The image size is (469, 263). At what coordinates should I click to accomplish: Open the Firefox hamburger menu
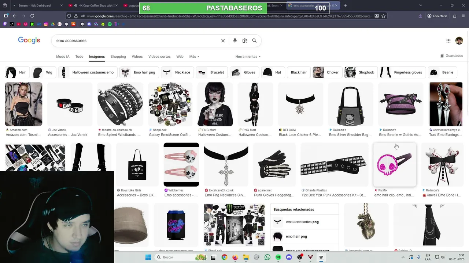pos(463,16)
